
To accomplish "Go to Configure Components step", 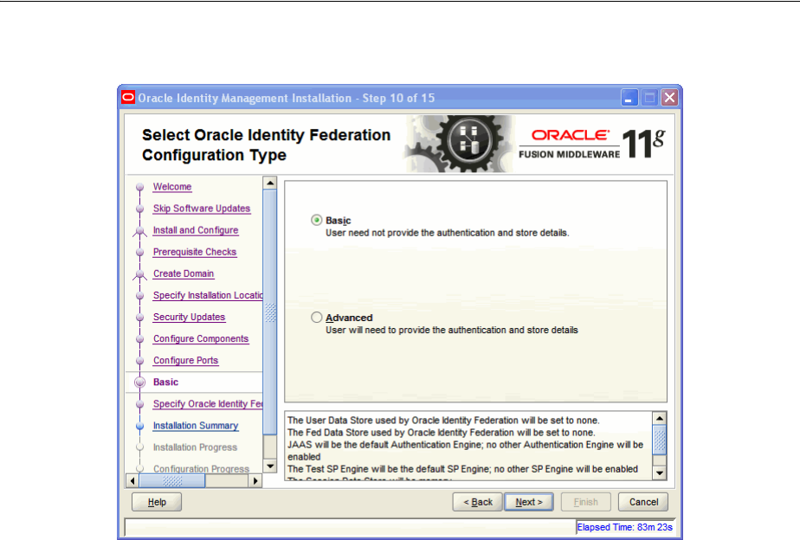I will click(x=201, y=338).
